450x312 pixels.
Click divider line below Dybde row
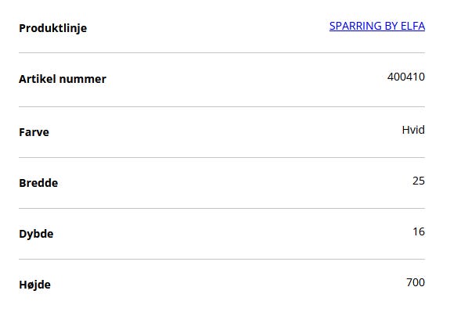click(x=221, y=260)
